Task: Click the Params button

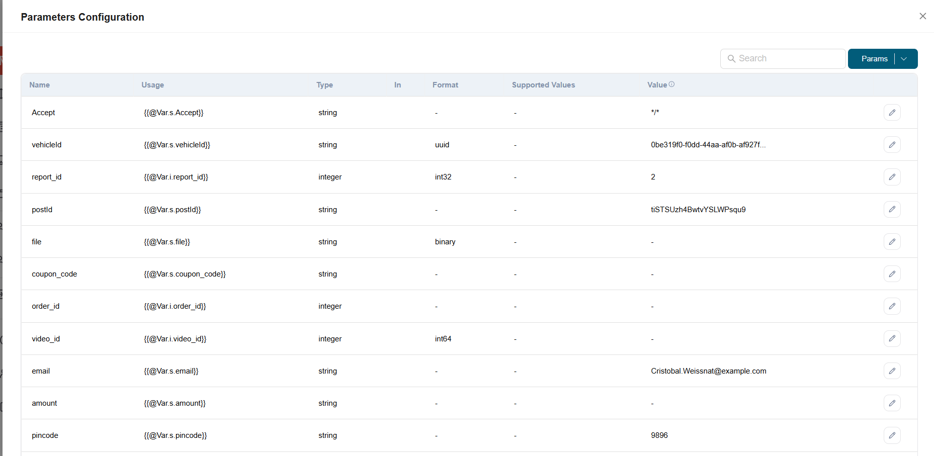Action: (875, 59)
